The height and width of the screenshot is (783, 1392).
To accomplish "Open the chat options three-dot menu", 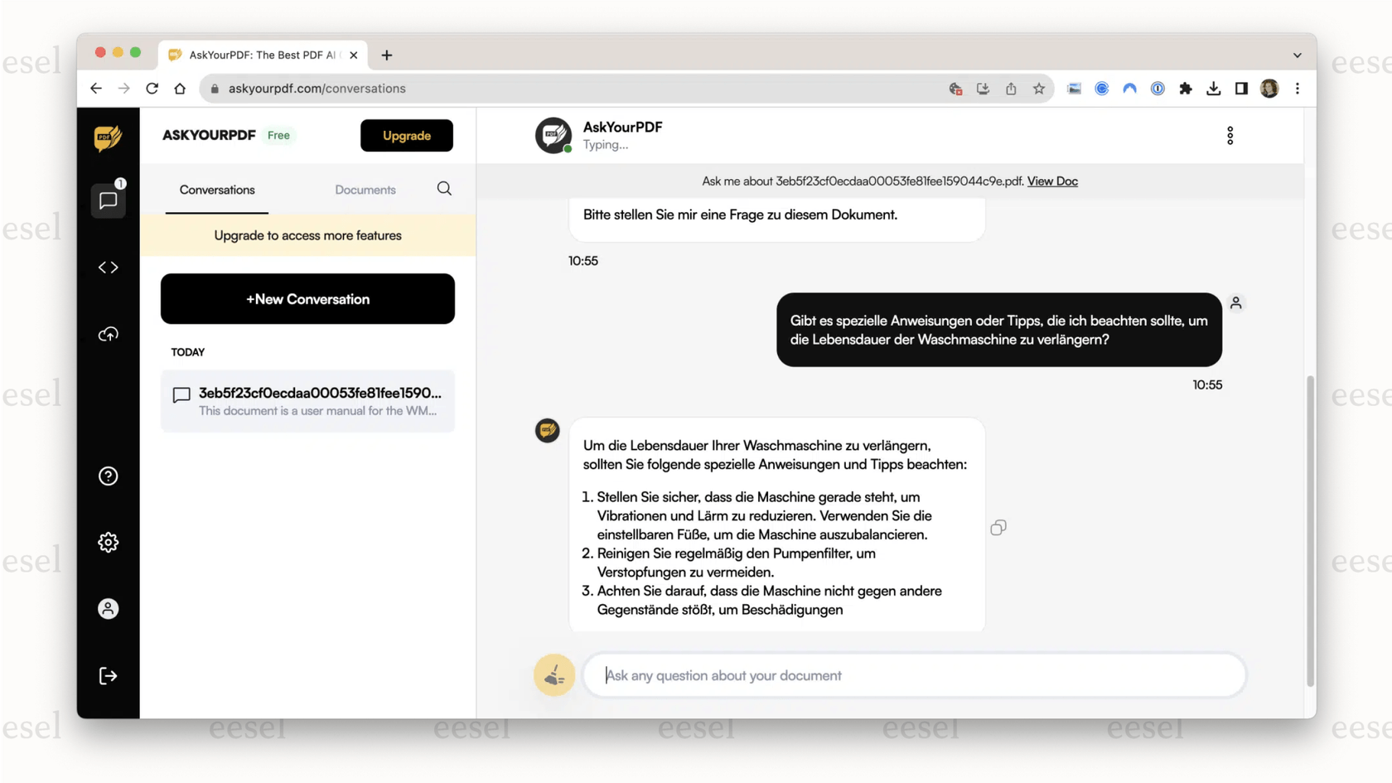I will click(1230, 135).
